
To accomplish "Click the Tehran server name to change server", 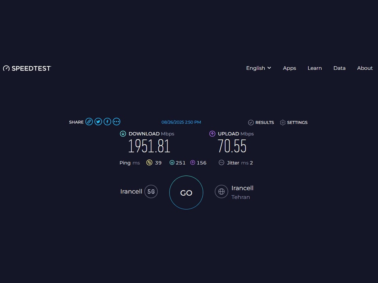I will pyautogui.click(x=241, y=197).
